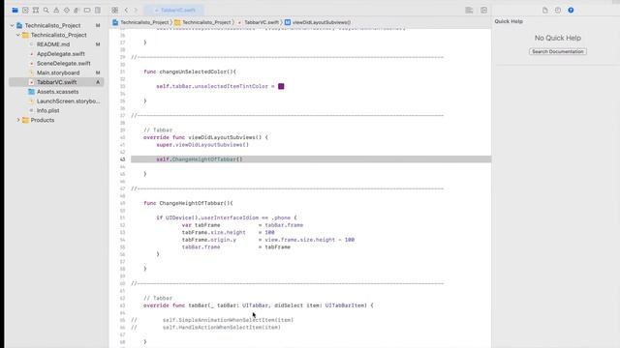Click viewDidLayoutSubviews() breadcrumb item
The width and height of the screenshot is (620, 348).
pos(318,22)
